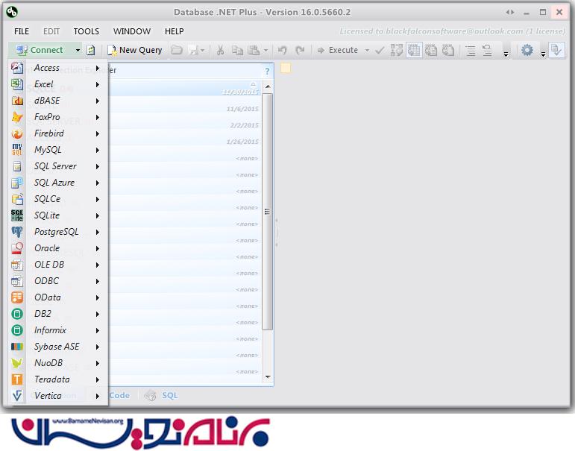575x451 pixels.
Task: Click the FoxPro fox icon
Action: 17,117
